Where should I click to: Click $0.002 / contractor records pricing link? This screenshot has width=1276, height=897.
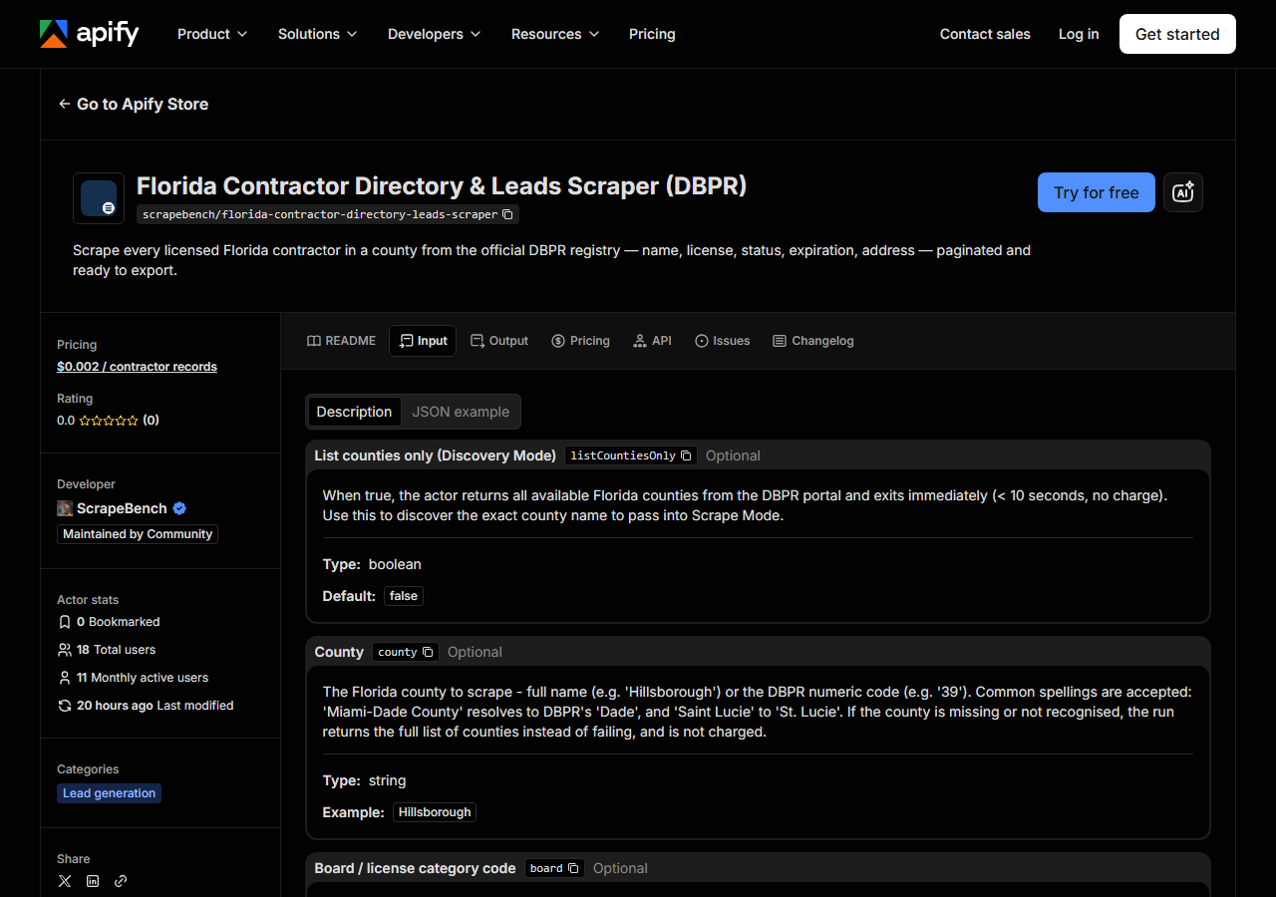click(137, 367)
